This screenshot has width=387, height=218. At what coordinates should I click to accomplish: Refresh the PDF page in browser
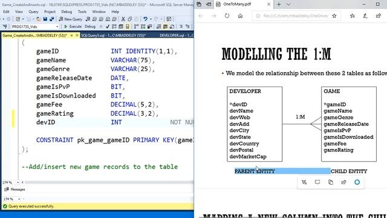(x=227, y=16)
